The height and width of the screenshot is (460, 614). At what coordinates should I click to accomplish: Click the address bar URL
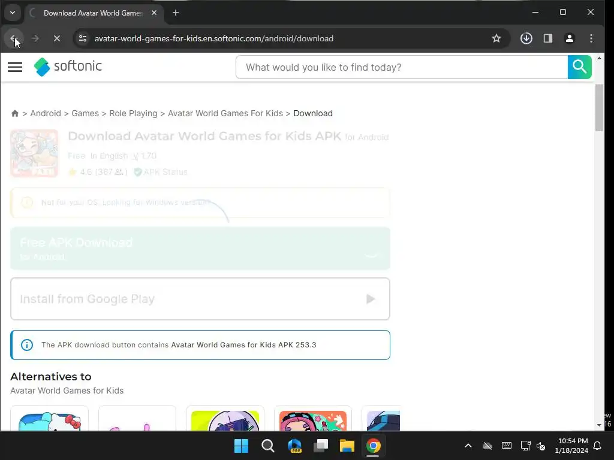214,38
